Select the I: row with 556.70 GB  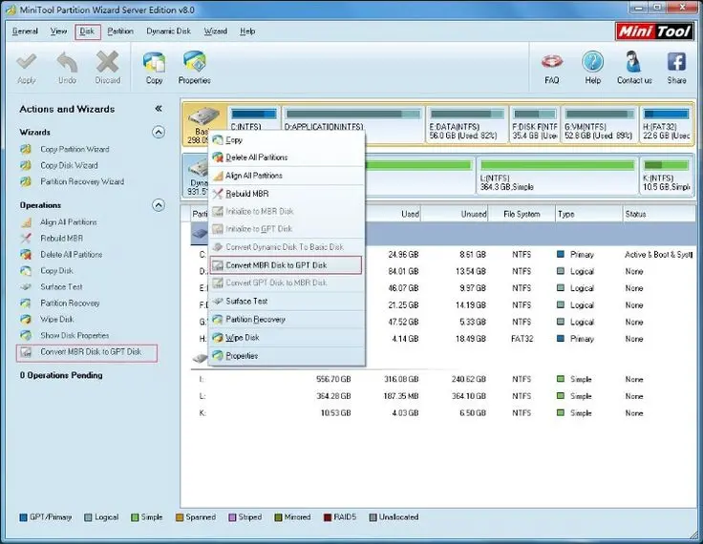tap(441, 379)
